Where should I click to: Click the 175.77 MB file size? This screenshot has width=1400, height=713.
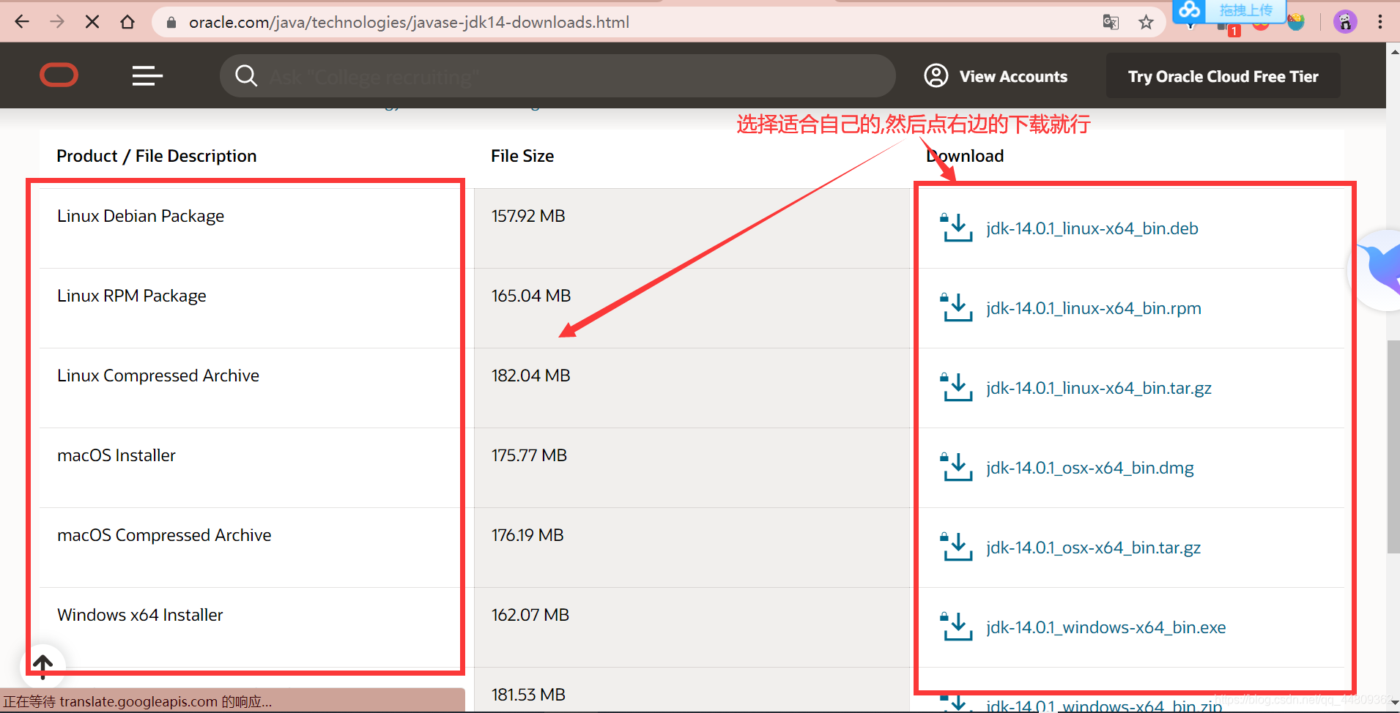529,455
